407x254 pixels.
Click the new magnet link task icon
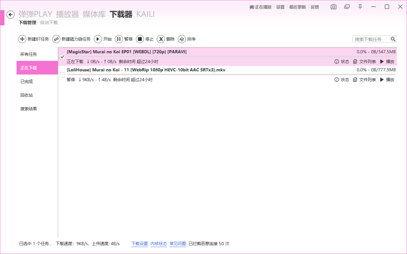click(x=56, y=39)
